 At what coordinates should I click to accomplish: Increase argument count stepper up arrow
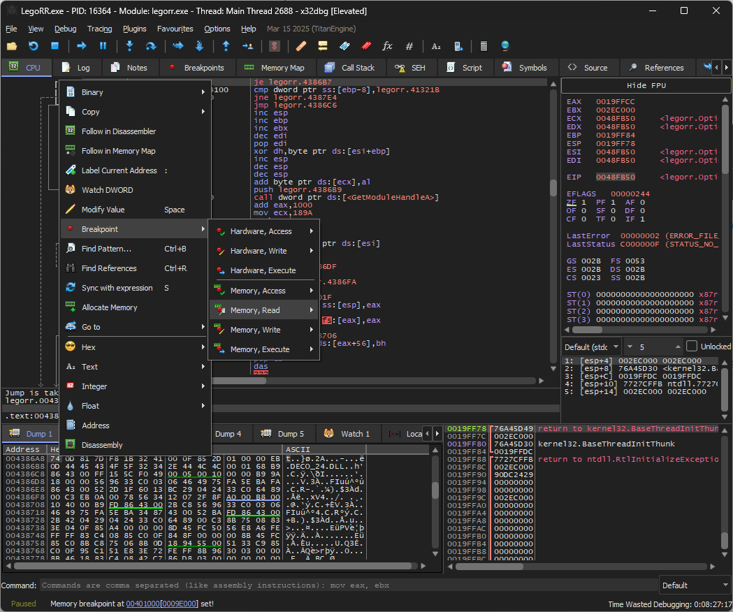pos(678,347)
